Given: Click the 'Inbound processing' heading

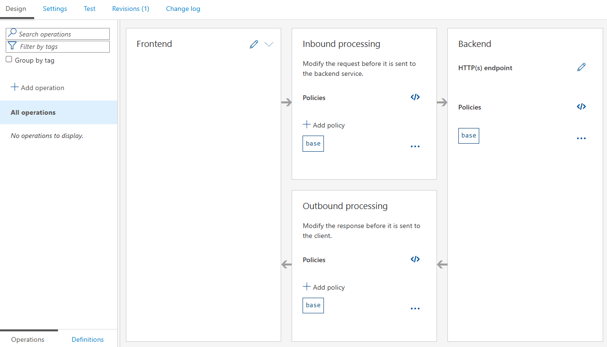Looking at the screenshot, I should [x=341, y=44].
